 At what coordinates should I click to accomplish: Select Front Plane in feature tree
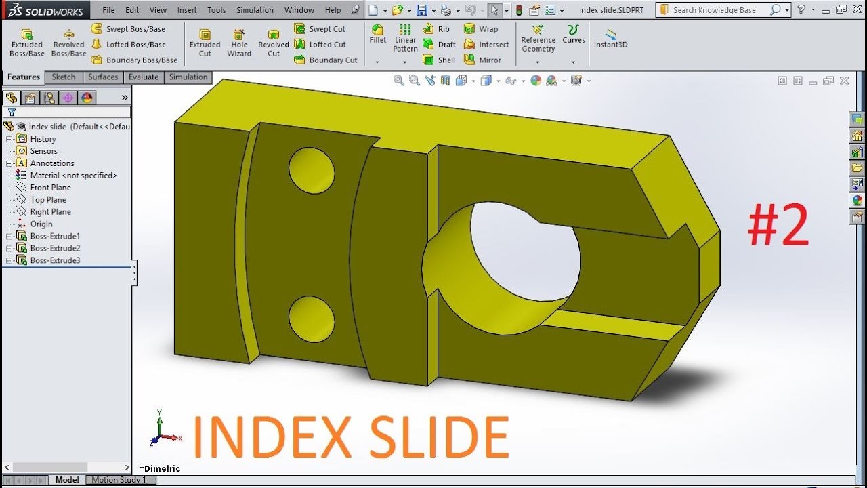[x=44, y=188]
